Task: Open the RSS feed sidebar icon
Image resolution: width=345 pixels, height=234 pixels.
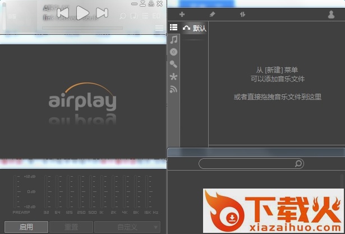Action: click(x=174, y=89)
